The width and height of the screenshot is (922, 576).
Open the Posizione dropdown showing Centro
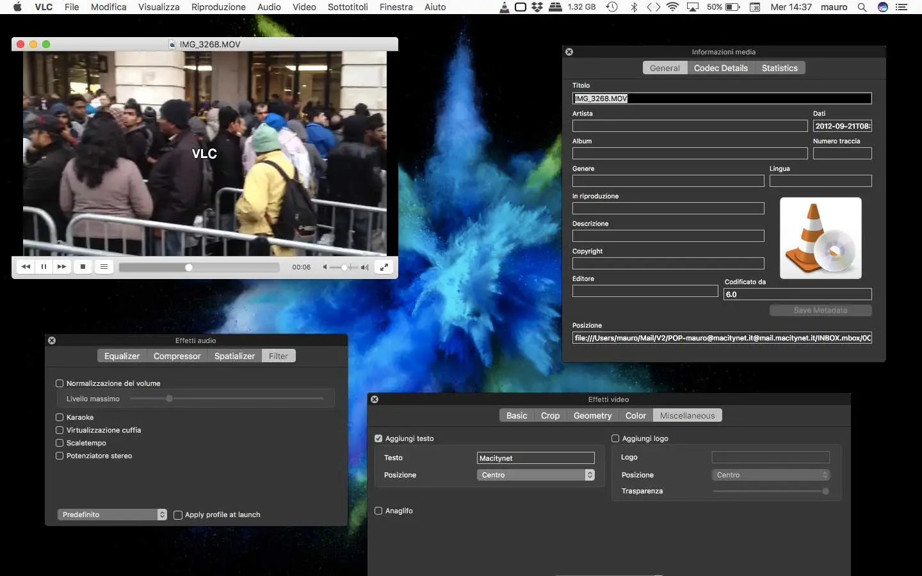535,475
